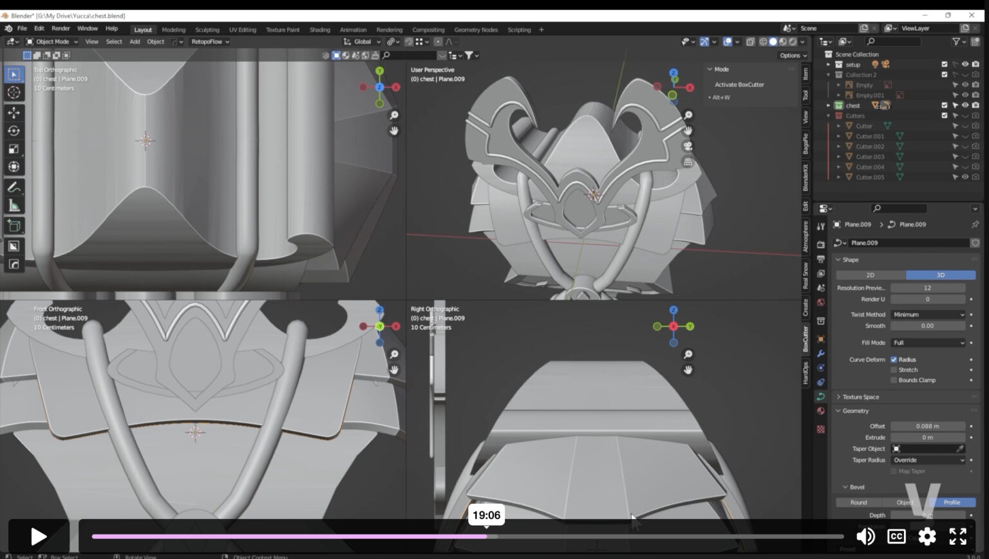Open video player settings gear
Viewport: 989px width, 559px height.
pyautogui.click(x=927, y=536)
